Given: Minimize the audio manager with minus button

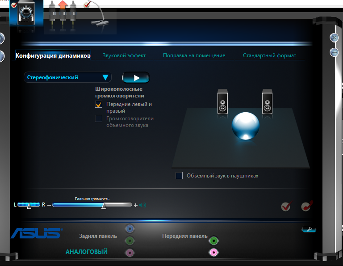Looking at the screenshot, I should click(x=334, y=53).
